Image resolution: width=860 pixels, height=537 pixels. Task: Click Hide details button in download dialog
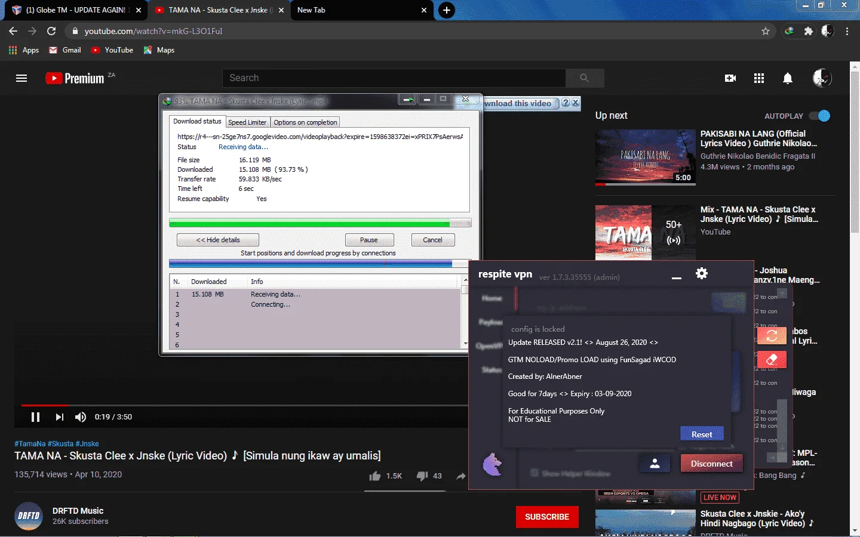coord(218,240)
